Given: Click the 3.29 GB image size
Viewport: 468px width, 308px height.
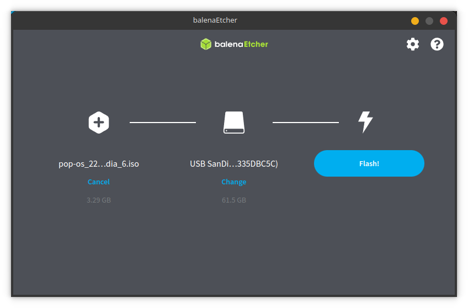Looking at the screenshot, I should tap(99, 200).
